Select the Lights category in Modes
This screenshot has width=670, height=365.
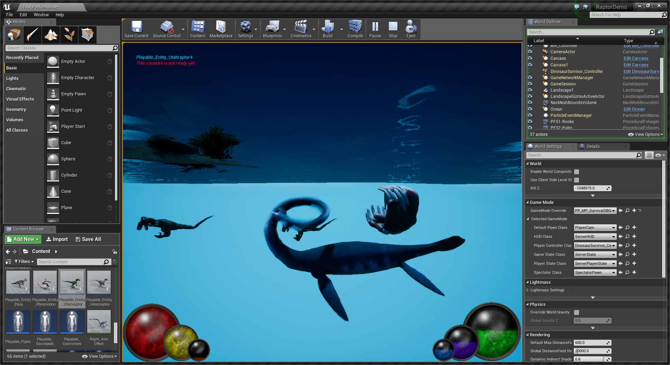(12, 78)
